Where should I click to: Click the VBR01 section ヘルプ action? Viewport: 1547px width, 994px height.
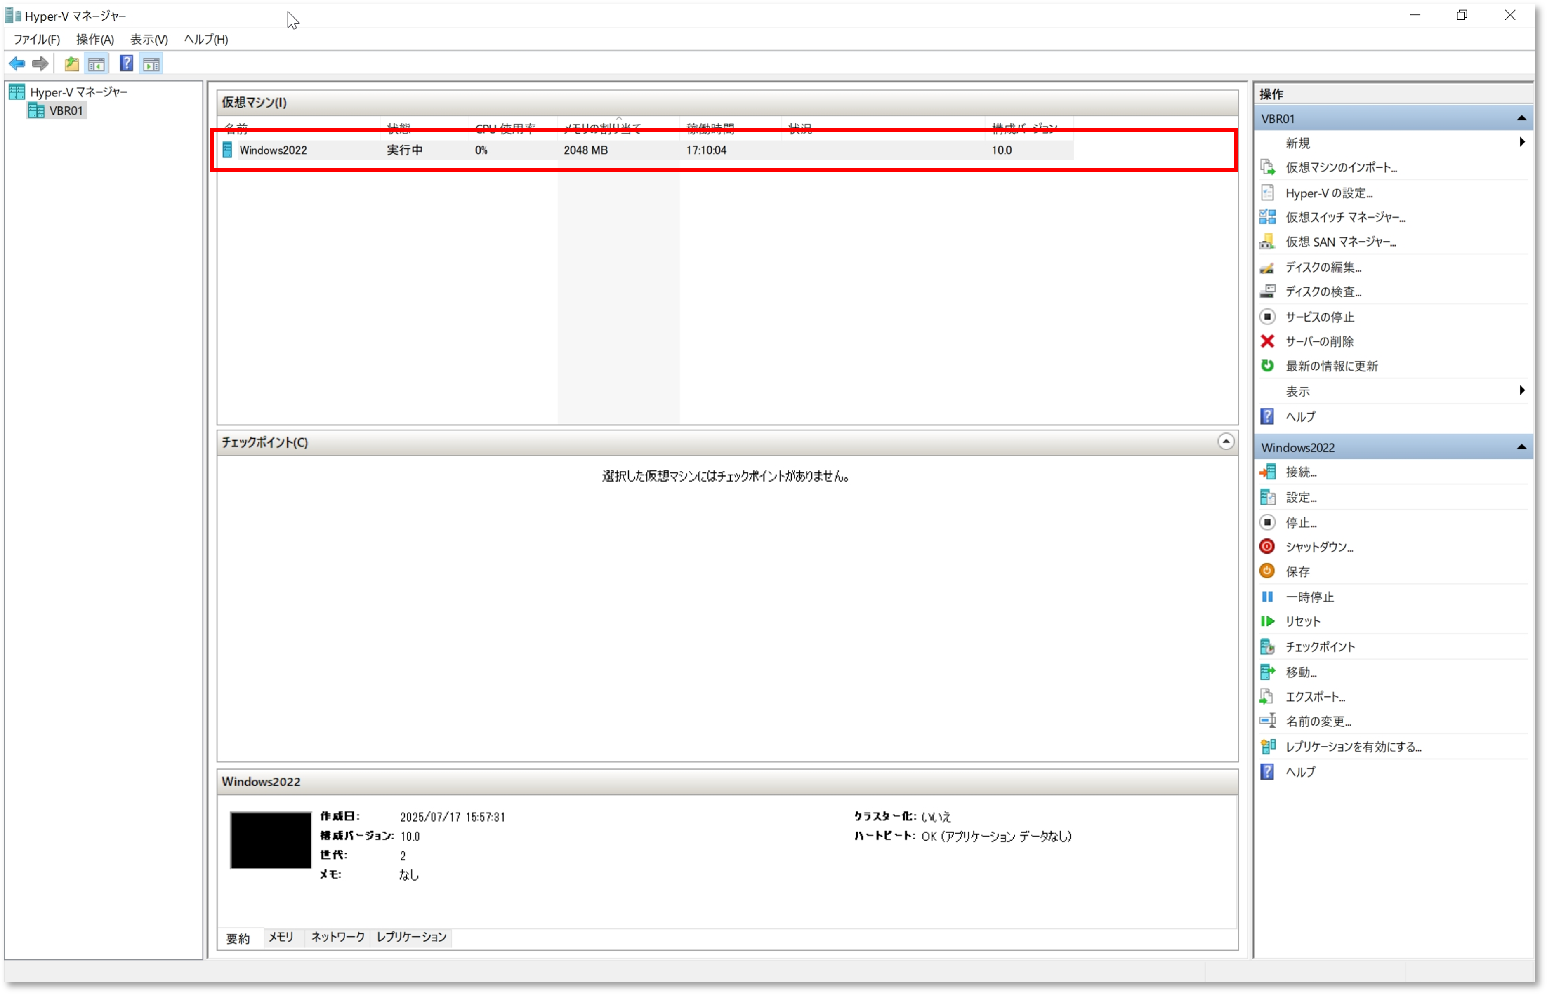tap(1300, 417)
